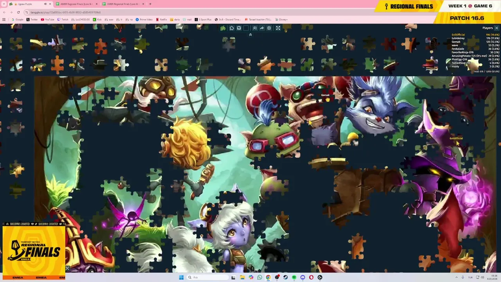Open File Explorer from the taskbar

click(x=243, y=277)
